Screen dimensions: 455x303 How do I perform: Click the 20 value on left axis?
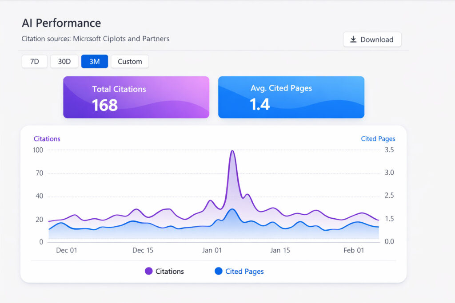point(40,220)
